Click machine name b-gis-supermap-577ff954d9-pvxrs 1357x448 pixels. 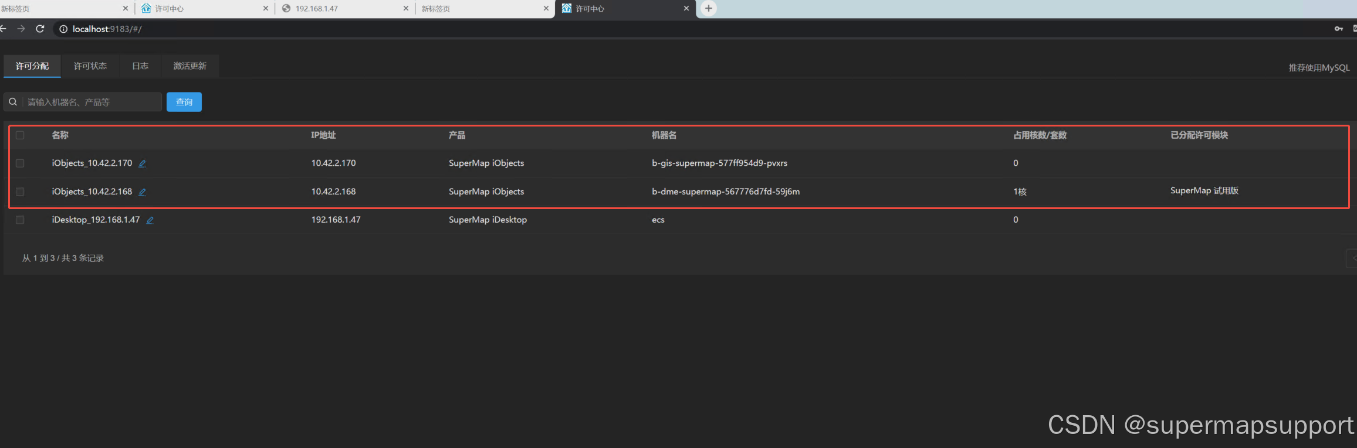(719, 163)
